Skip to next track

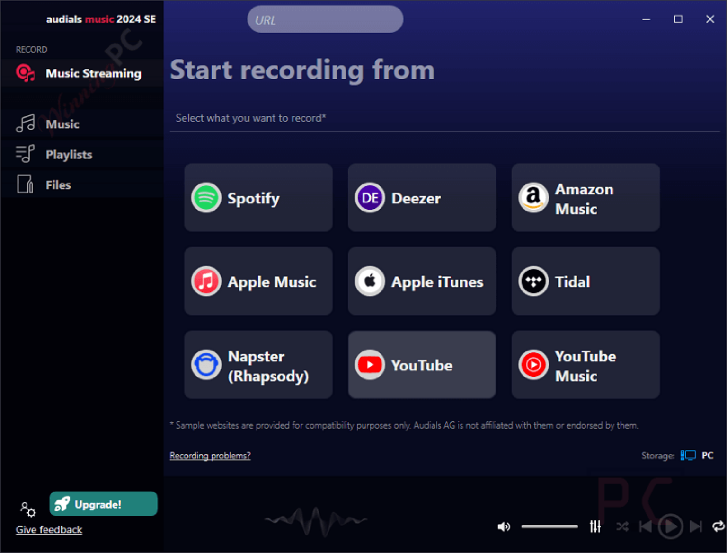click(x=696, y=527)
